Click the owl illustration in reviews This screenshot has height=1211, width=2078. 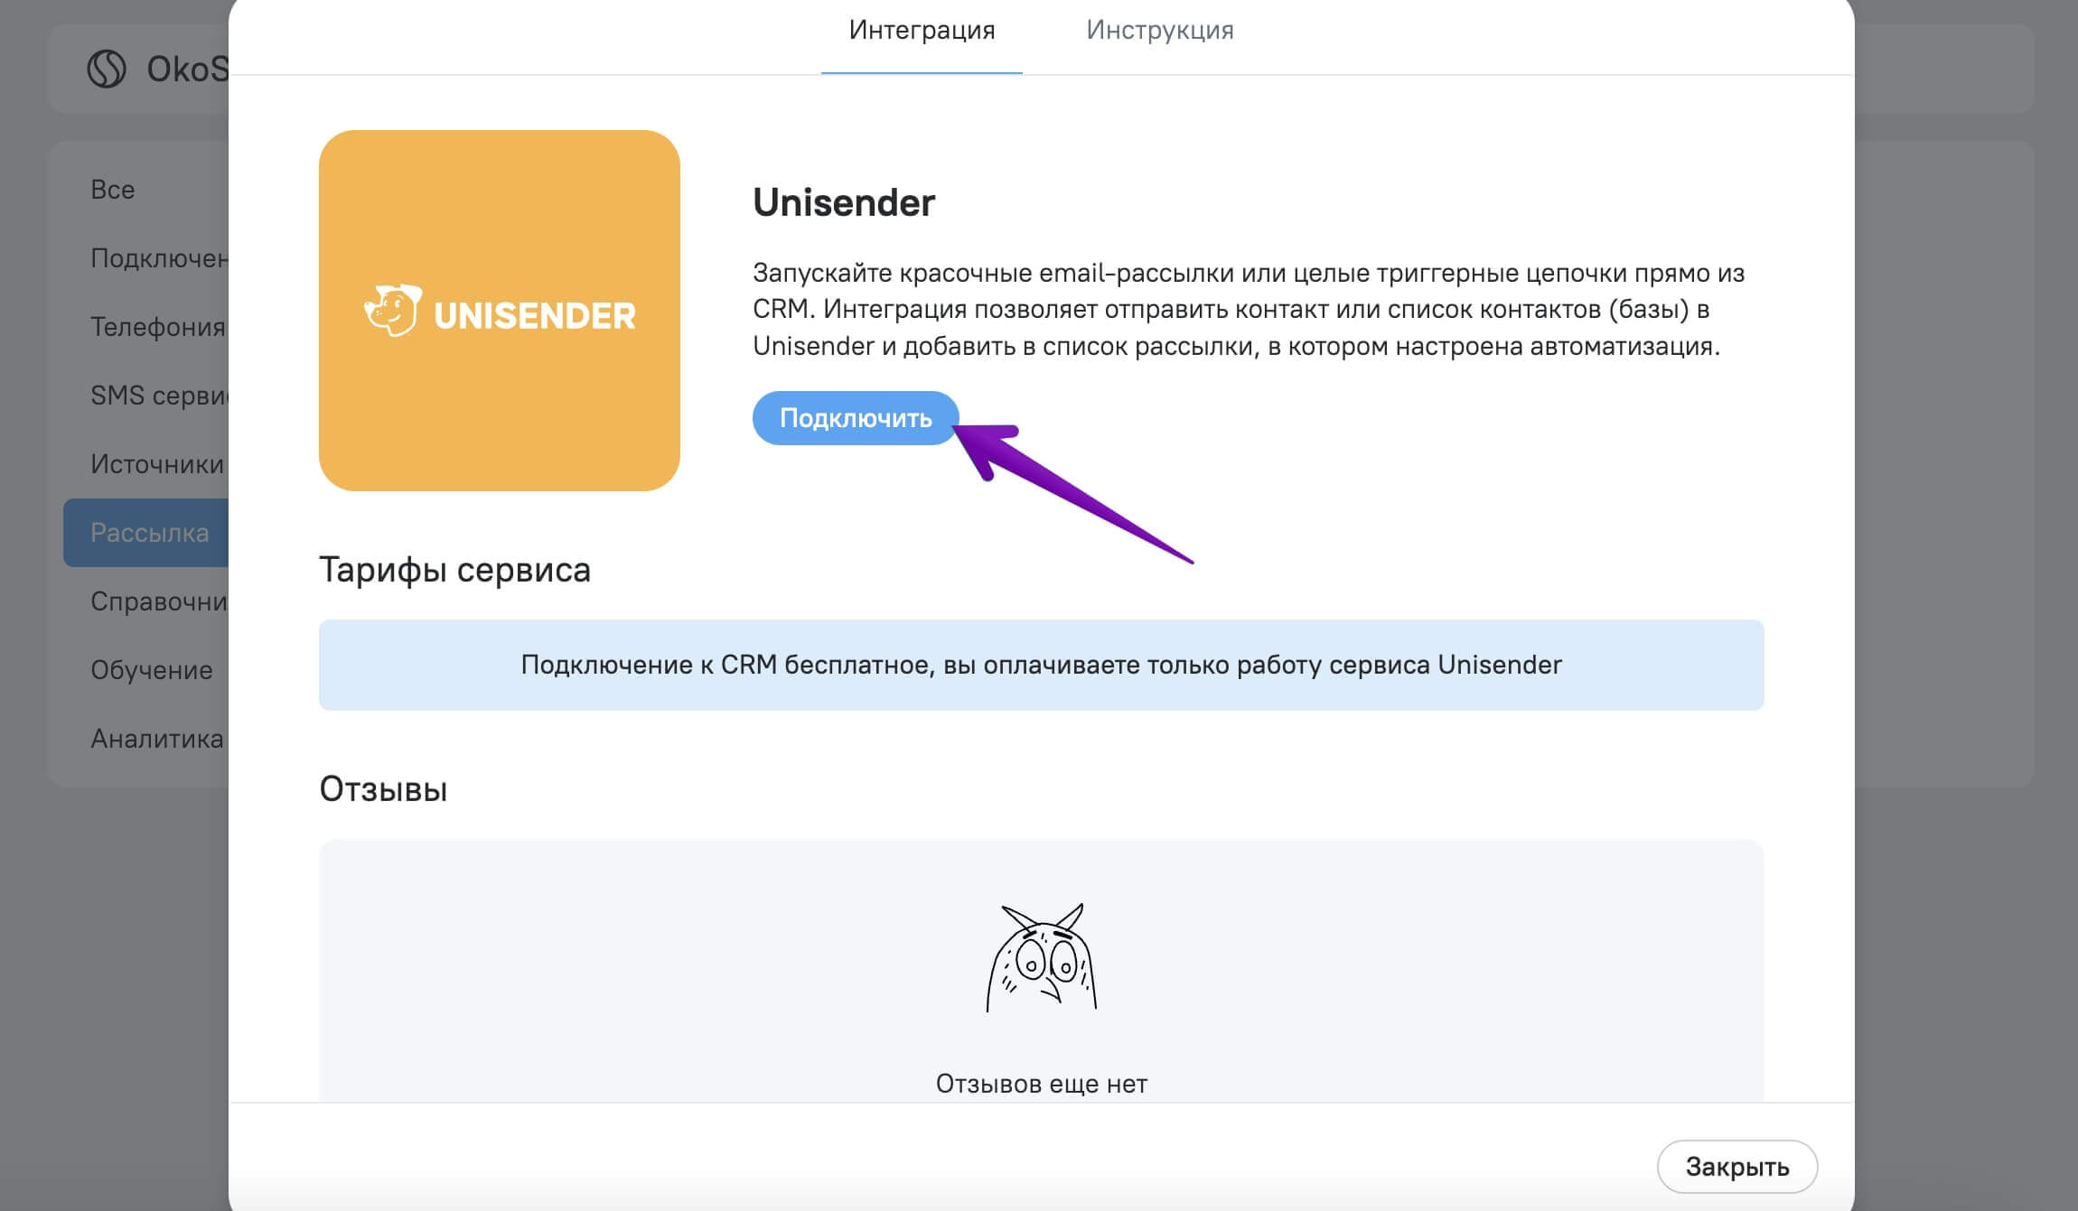tap(1041, 957)
